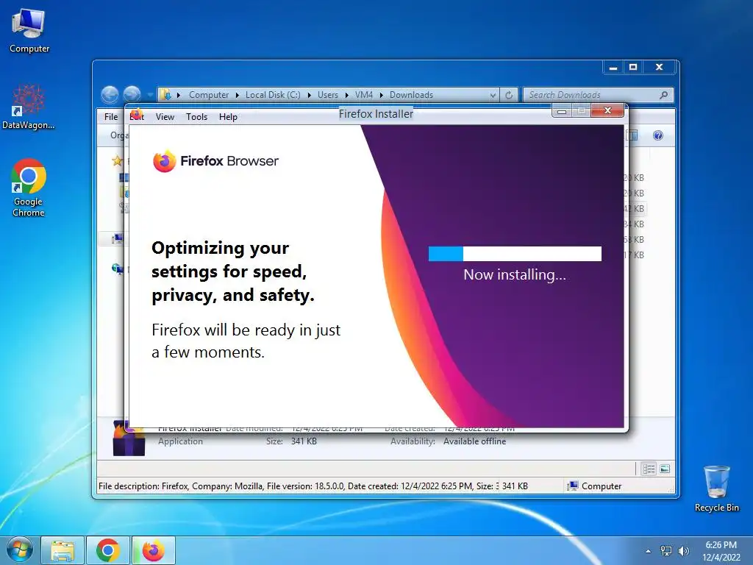753x565 pixels.
Task: Click the Size value 341 KB in details pane
Action: click(x=304, y=441)
